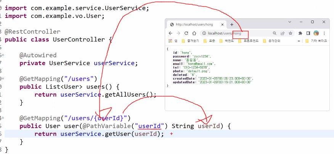This screenshot has height=154, width=334.
Task: Click the id "hong" JSON value
Action: [186, 52]
